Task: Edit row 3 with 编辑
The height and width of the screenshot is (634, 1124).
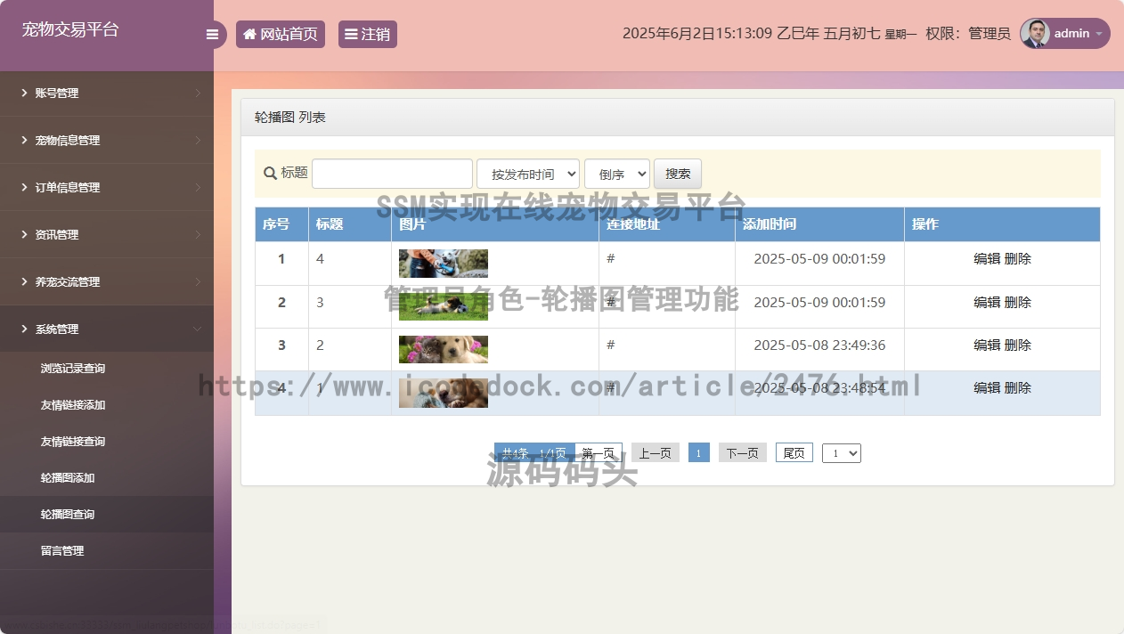Action: click(x=987, y=345)
